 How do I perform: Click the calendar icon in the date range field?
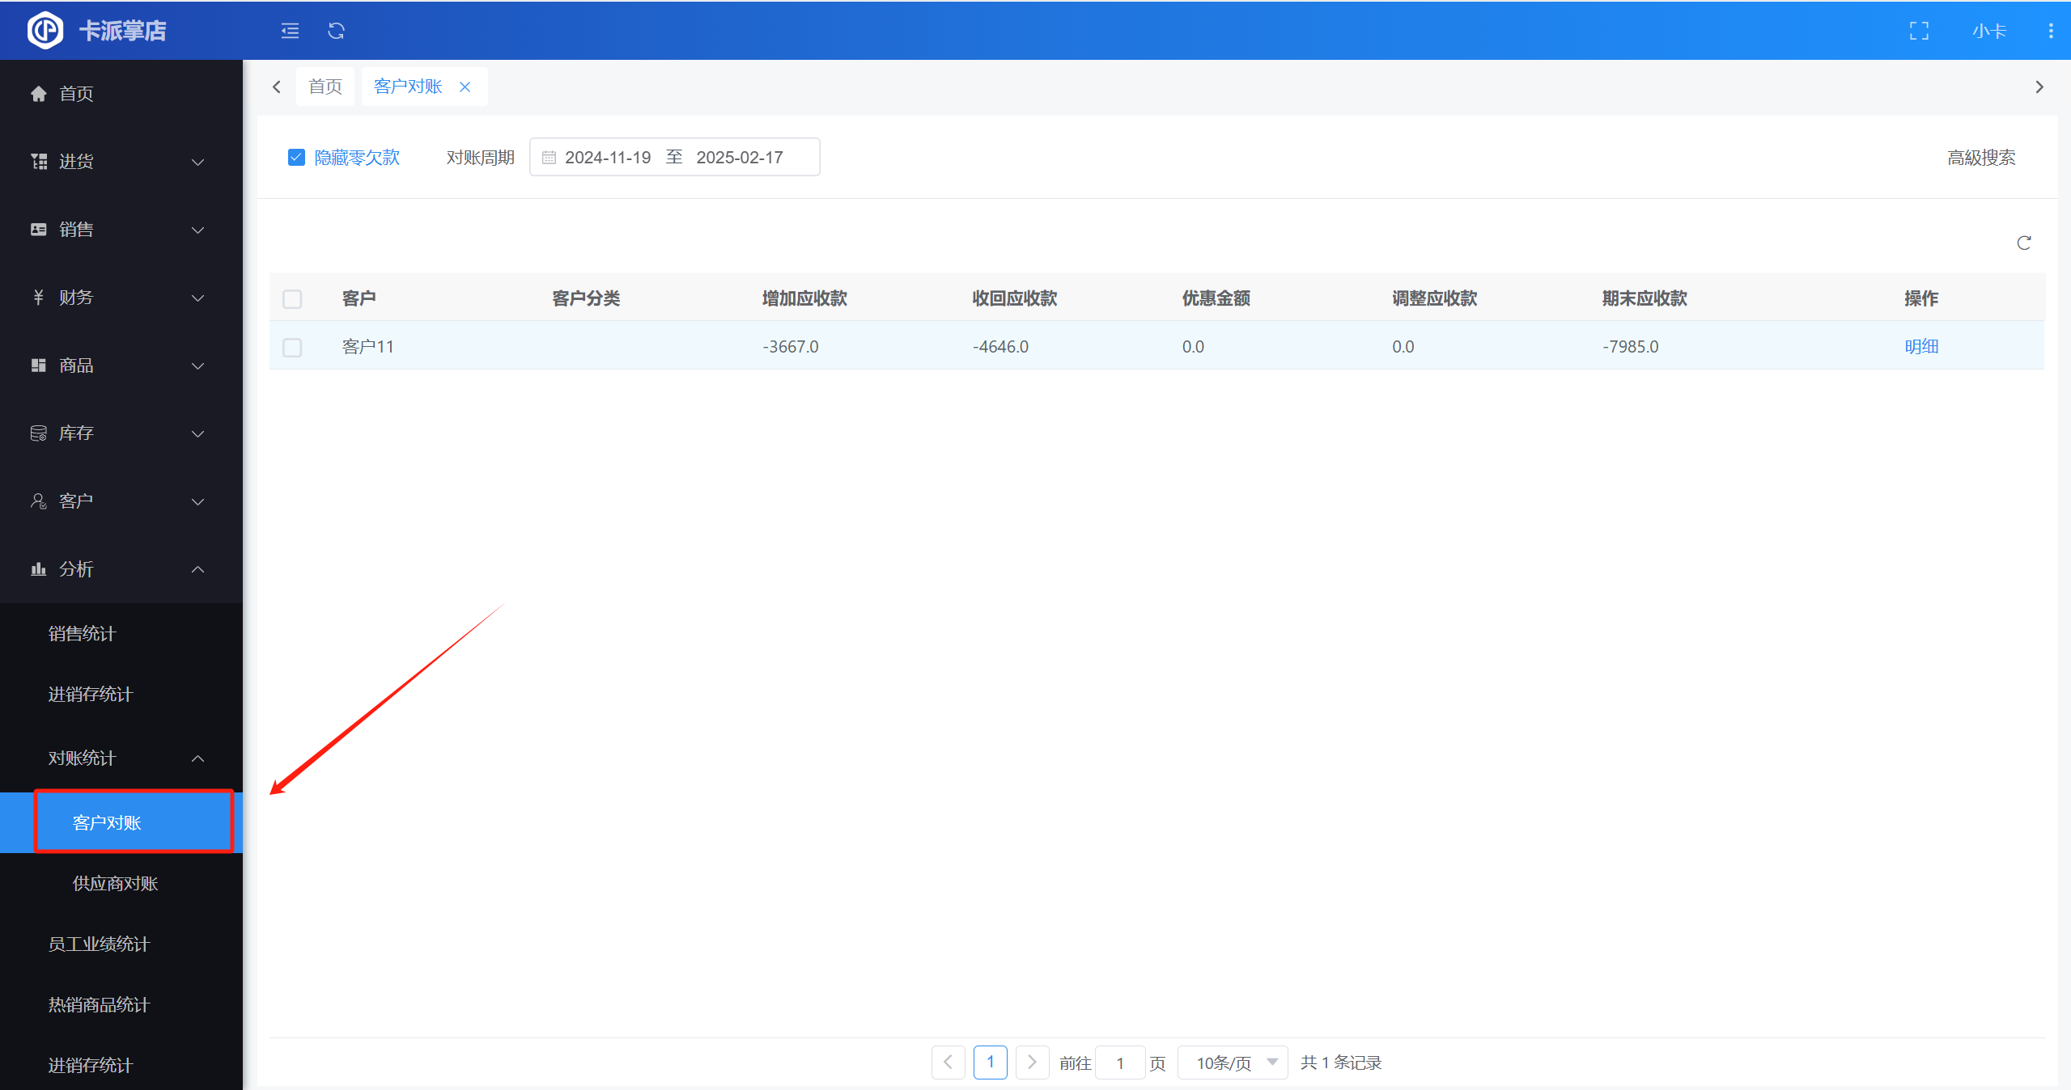(x=549, y=158)
